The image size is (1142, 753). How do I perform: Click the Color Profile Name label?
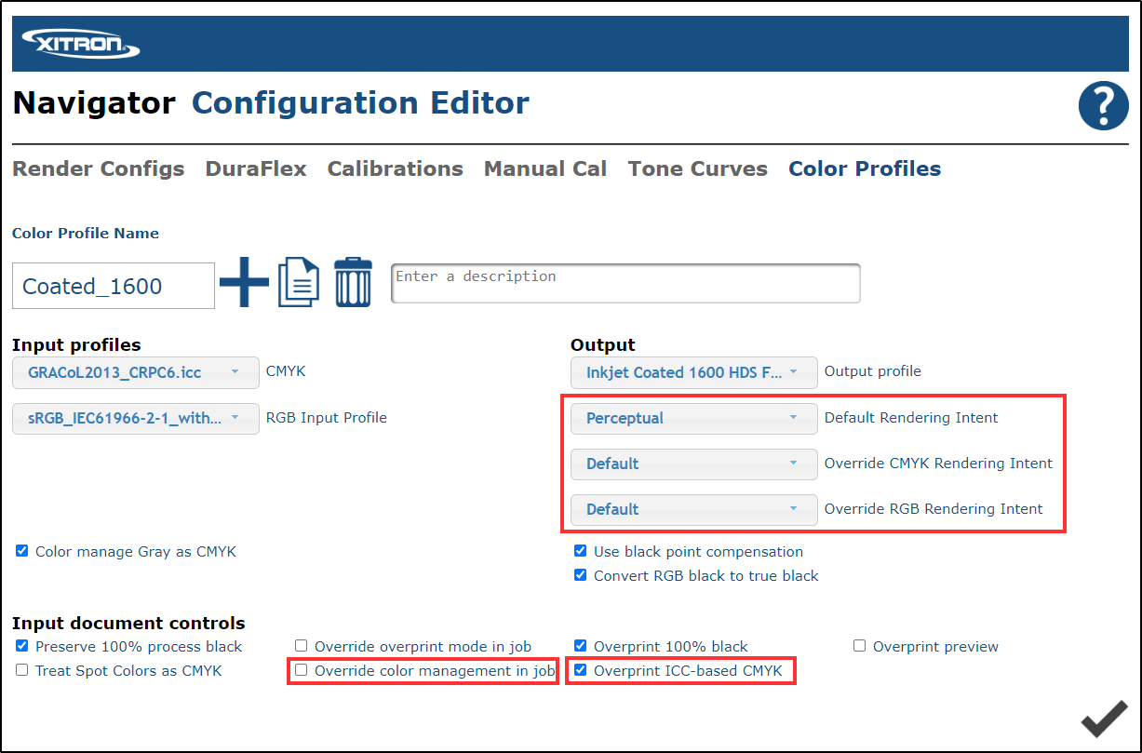coord(86,234)
